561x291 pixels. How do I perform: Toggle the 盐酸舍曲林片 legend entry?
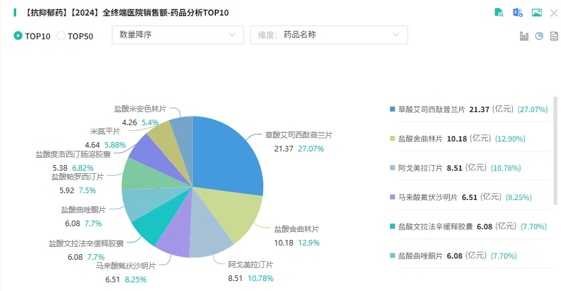pos(457,138)
